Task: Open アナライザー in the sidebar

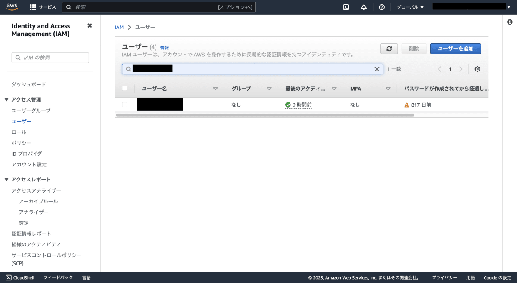Action: [34, 212]
